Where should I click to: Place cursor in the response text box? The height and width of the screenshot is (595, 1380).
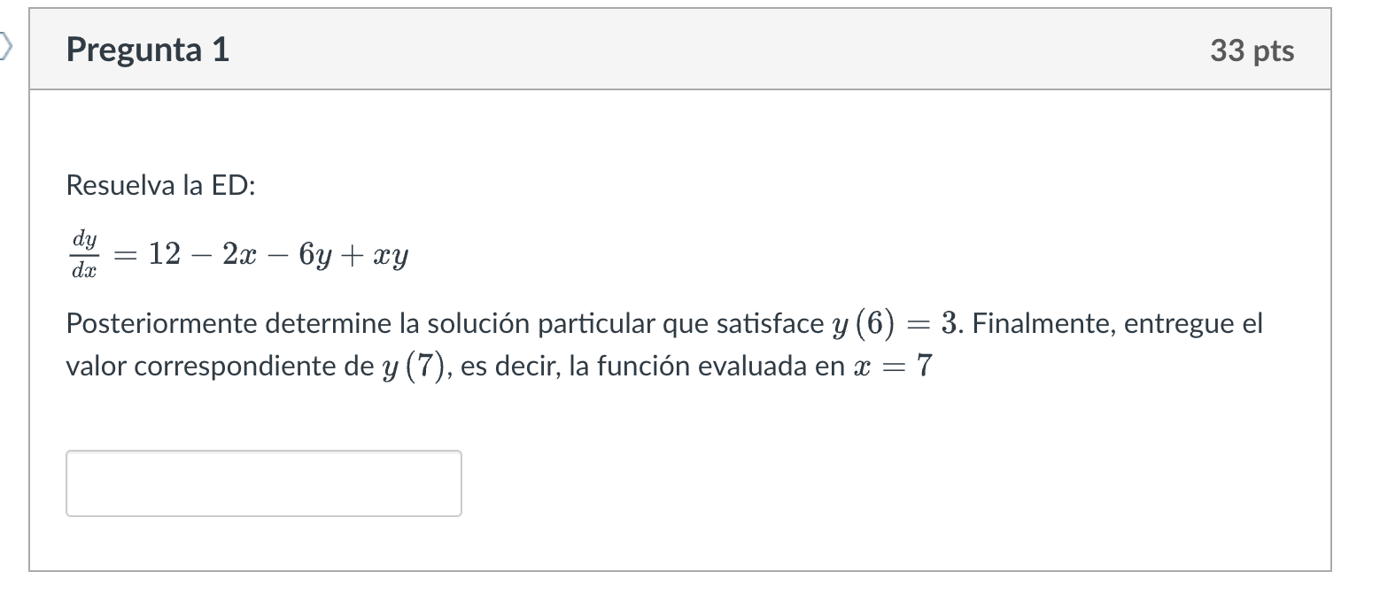[x=263, y=483]
